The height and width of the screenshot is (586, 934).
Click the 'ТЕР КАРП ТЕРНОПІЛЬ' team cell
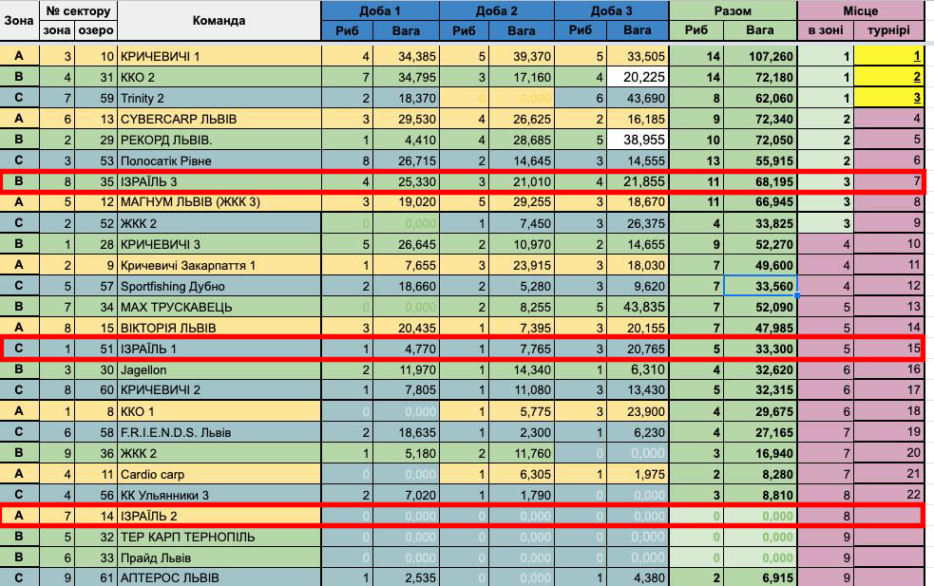[219, 537]
